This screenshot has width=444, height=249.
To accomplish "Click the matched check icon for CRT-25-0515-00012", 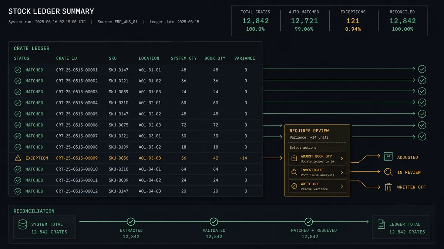I will tap(18, 191).
